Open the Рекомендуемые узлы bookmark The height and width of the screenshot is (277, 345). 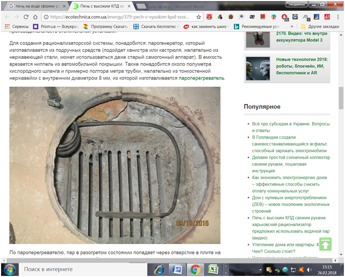(257, 27)
